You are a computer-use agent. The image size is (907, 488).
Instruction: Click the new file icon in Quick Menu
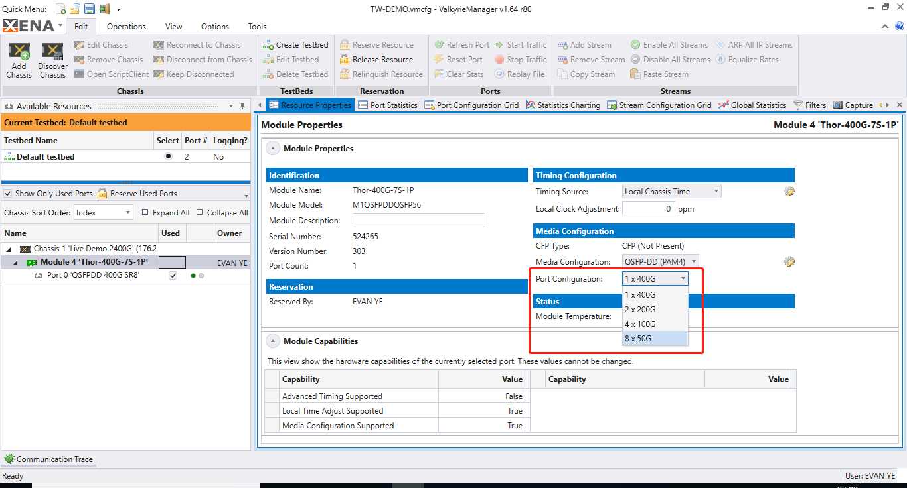tap(60, 9)
